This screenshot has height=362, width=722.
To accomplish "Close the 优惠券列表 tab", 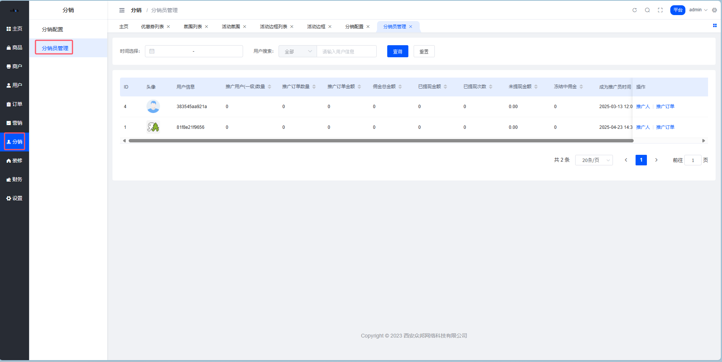I will coord(168,27).
